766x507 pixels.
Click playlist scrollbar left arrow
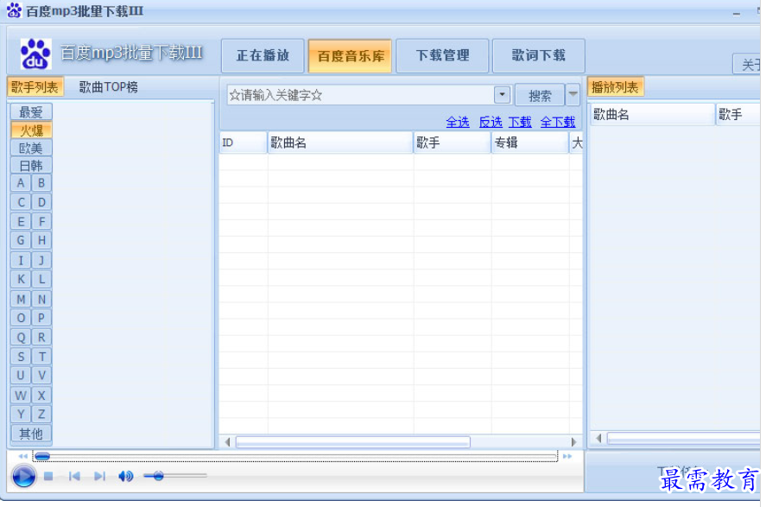pos(598,438)
